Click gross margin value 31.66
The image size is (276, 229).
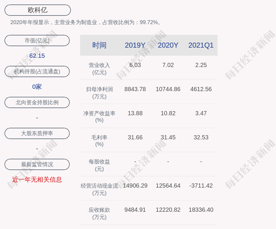pos(135,137)
